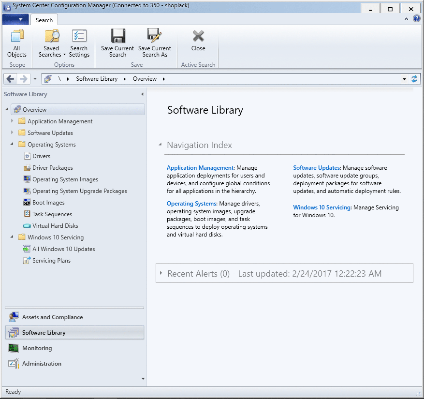Viewport: 424px width, 399px height.
Task: Click Software Library in the breadcrumb
Action: coord(97,79)
